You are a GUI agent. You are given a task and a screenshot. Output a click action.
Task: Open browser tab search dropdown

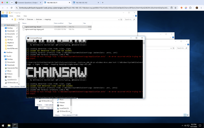[x=12, y=3]
